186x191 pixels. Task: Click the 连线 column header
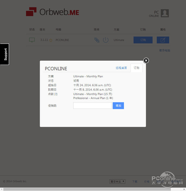pos(96,29)
